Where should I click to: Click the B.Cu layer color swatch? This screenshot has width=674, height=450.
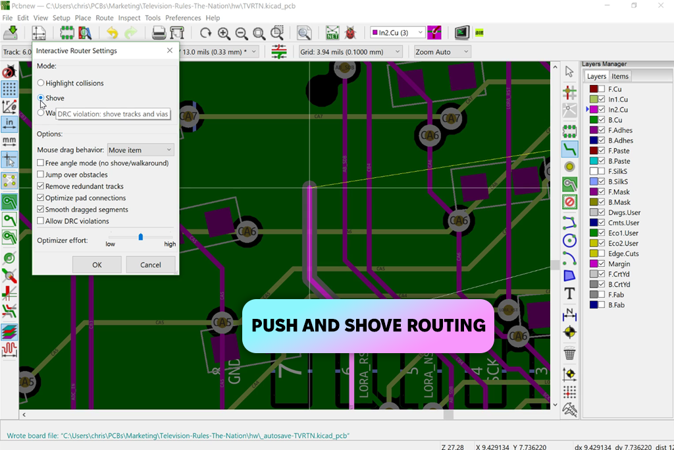pyautogui.click(x=594, y=120)
